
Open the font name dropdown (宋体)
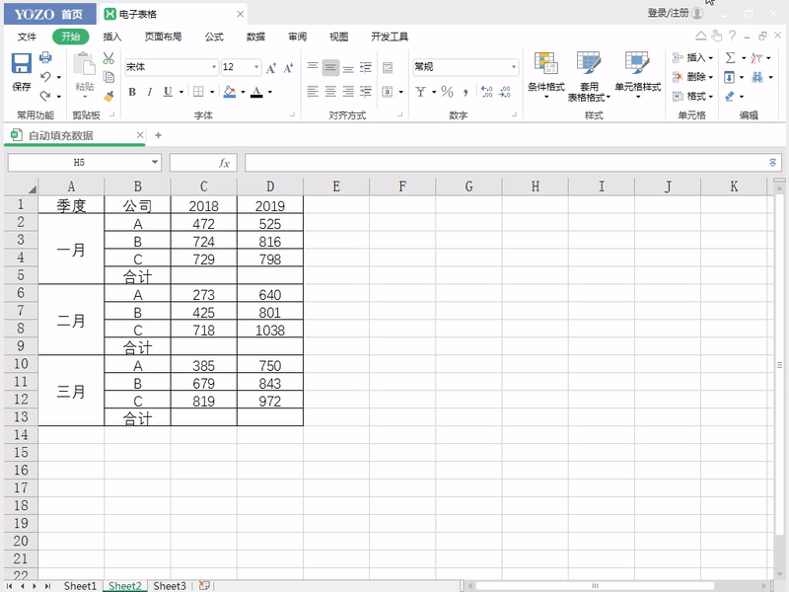coord(214,67)
